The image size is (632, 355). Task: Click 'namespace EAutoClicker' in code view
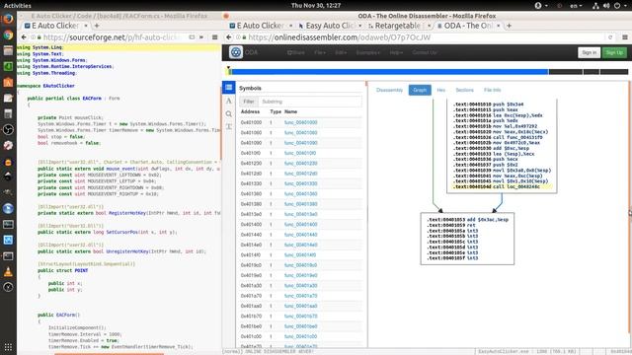[45, 86]
